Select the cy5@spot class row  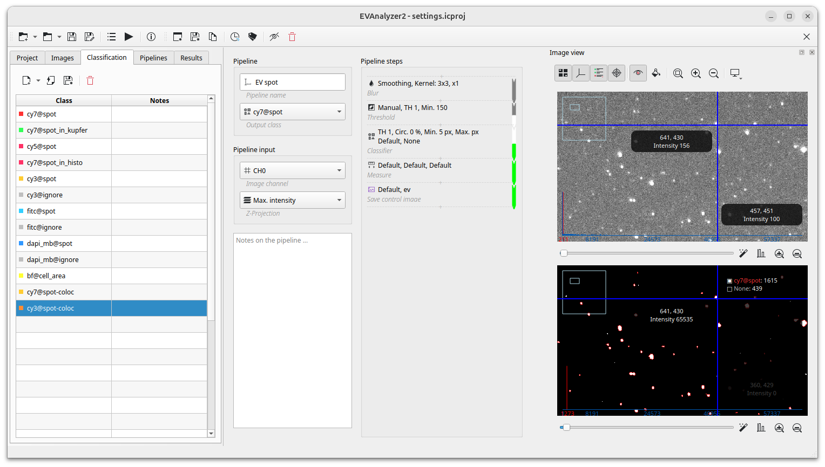[112, 146]
